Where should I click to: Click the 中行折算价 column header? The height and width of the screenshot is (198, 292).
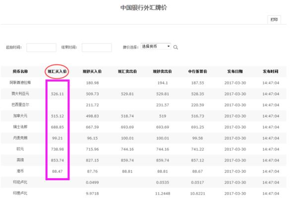pos(198,71)
